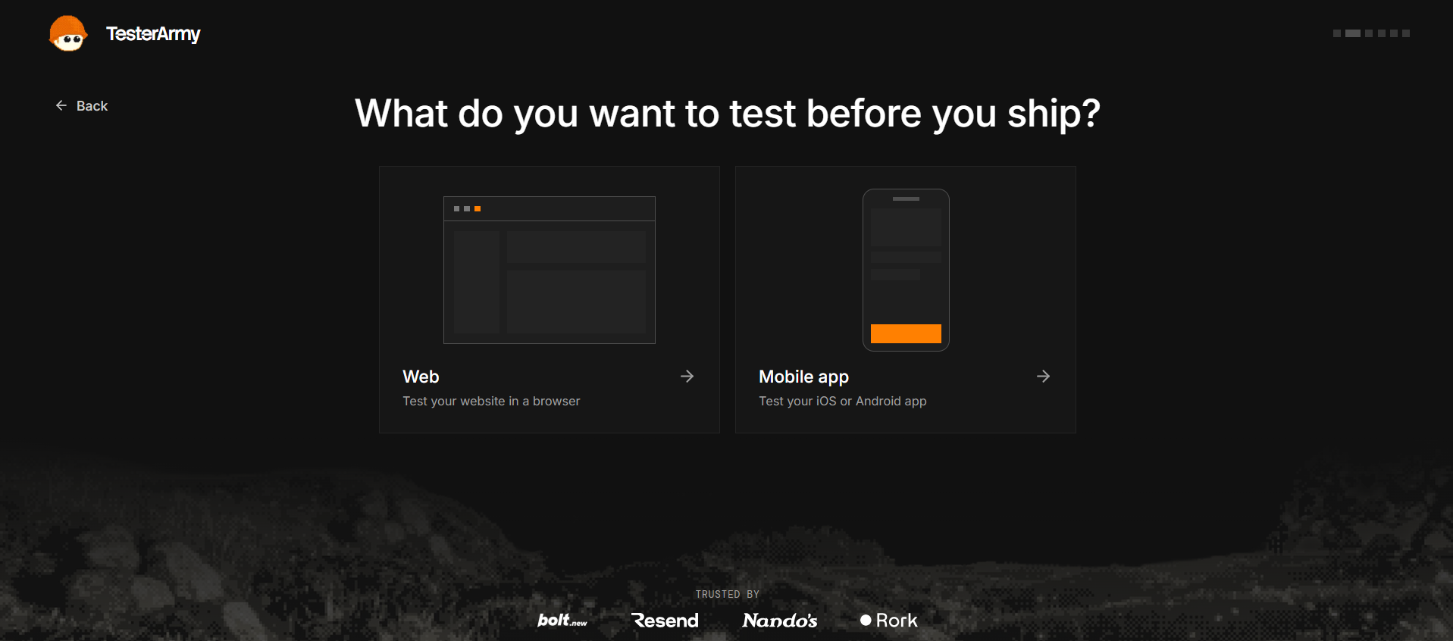This screenshot has width=1453, height=641.
Task: Choose the Web option title
Action: point(421,377)
